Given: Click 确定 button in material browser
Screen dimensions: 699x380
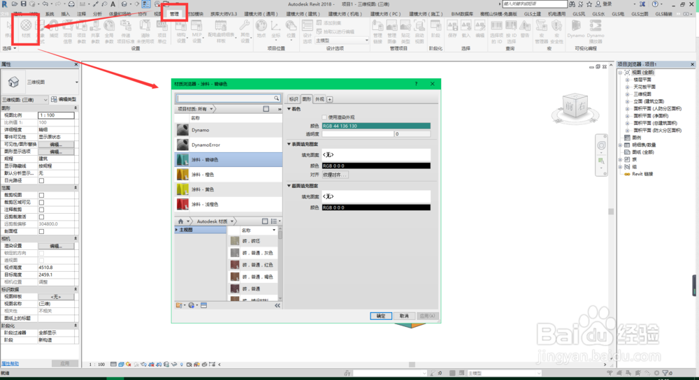Looking at the screenshot, I should pyautogui.click(x=381, y=316).
